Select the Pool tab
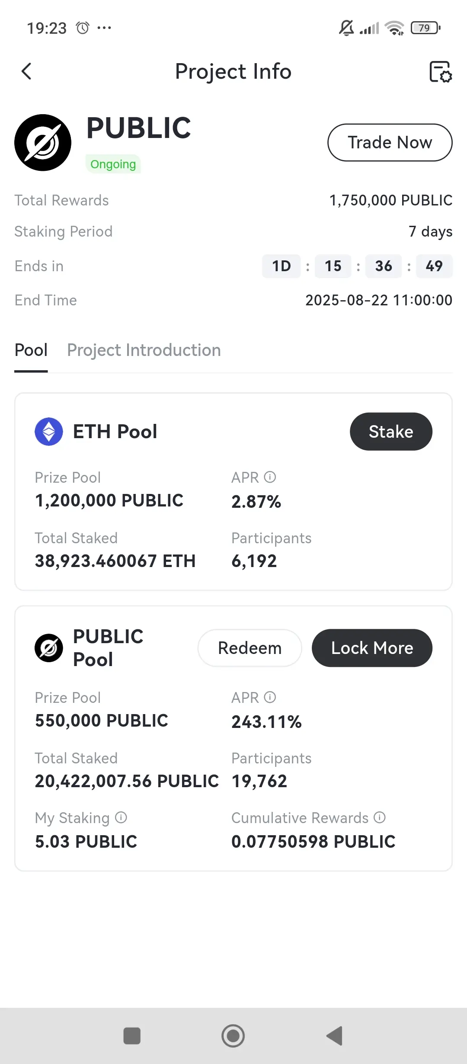The image size is (467, 1064). coord(31,350)
